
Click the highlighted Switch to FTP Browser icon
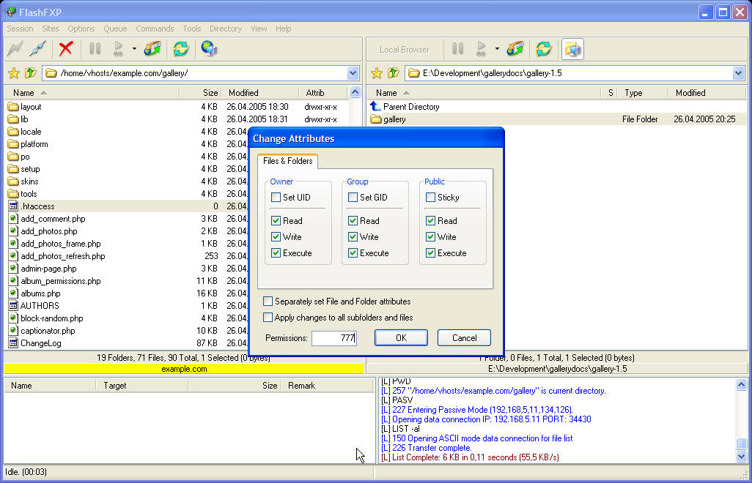pos(572,49)
